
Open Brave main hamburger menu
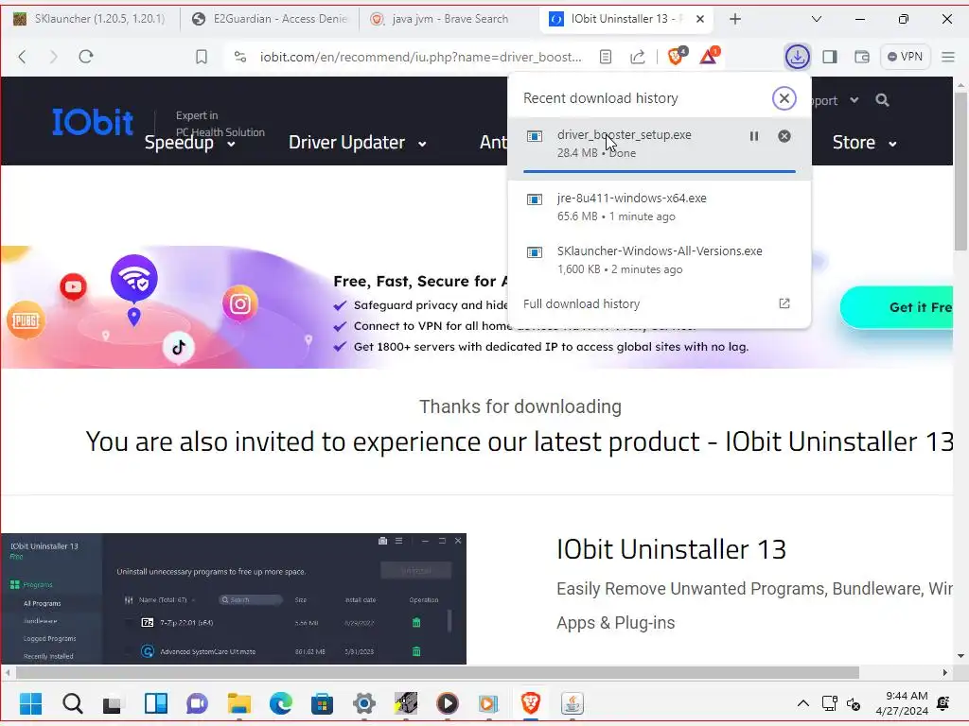pyautogui.click(x=948, y=57)
